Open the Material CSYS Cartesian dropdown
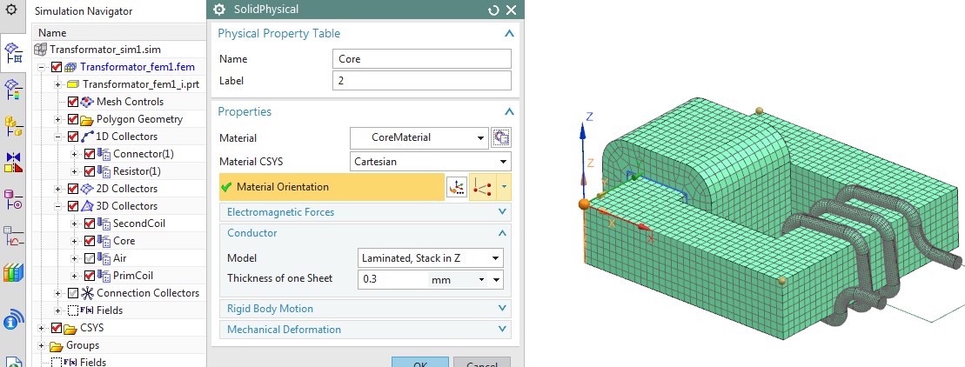 click(430, 162)
